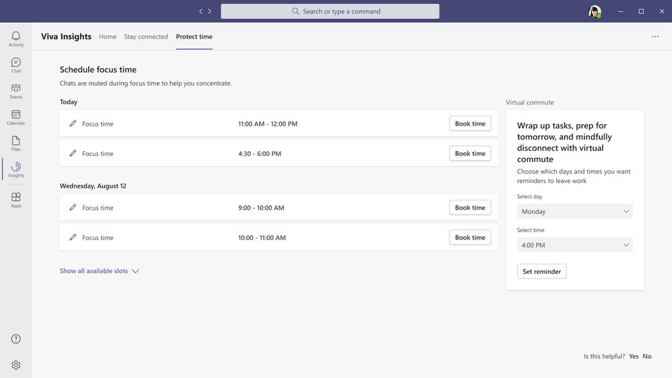Open the Select time 4:00 PM dropdown
Image resolution: width=672 pixels, height=378 pixels.
pos(574,245)
